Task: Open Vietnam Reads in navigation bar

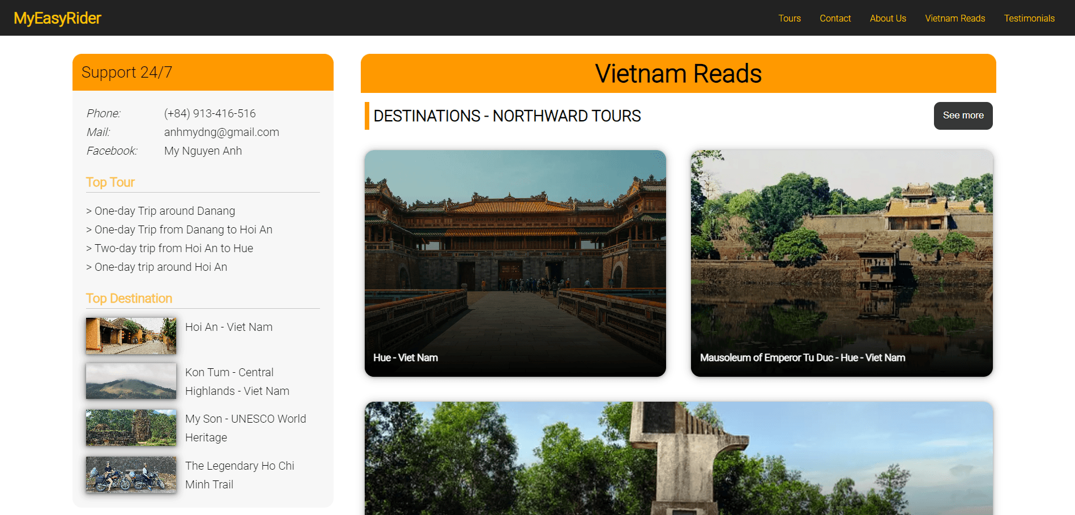Action: point(955,18)
